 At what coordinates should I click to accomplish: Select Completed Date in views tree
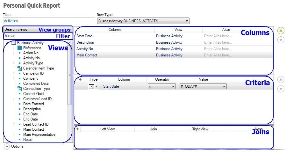click(36, 84)
